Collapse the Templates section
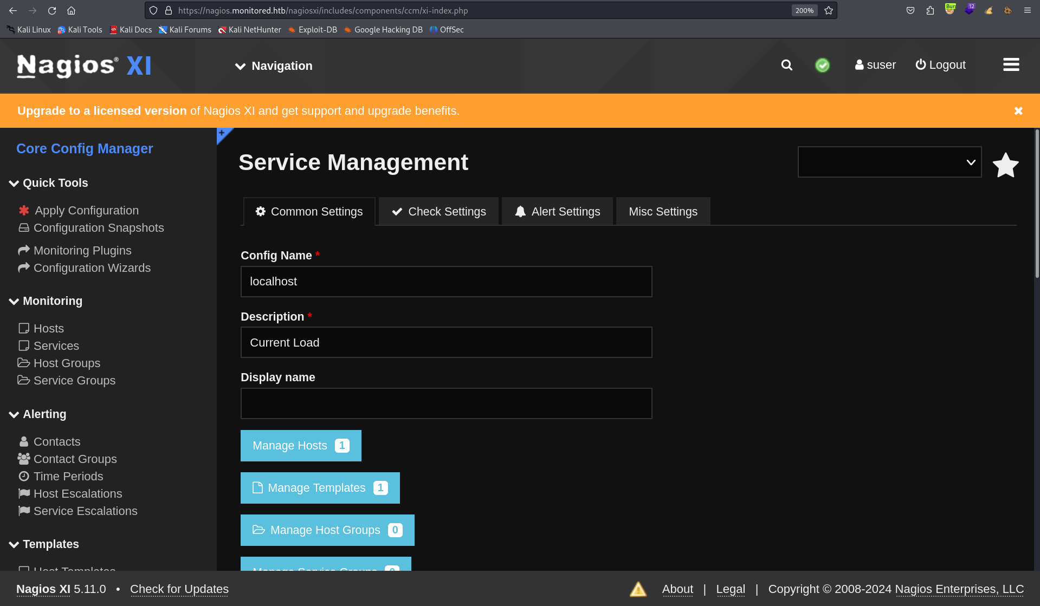The height and width of the screenshot is (606, 1040). point(44,544)
